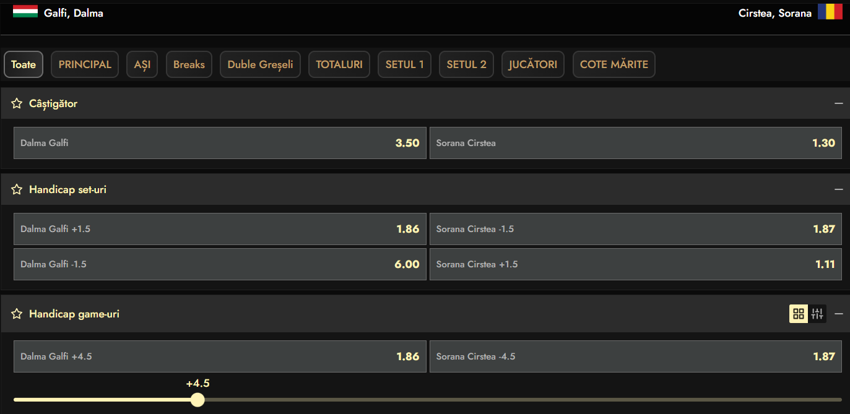Bet on Sorana Cirstea to win at 1.30

[635, 143]
